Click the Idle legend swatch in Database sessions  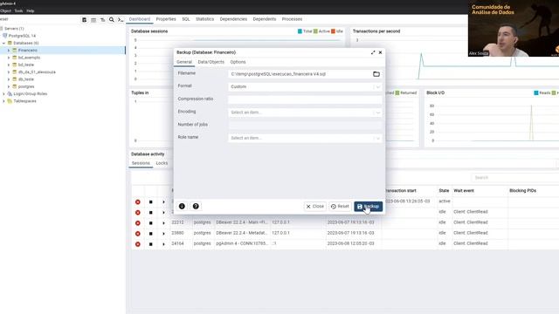click(x=333, y=31)
